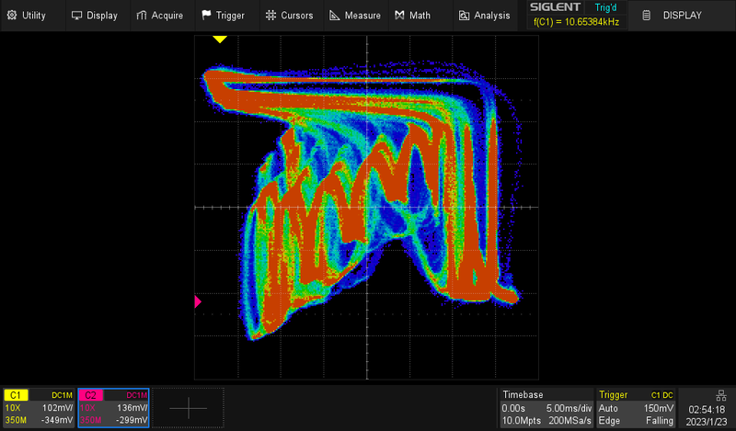Toggle channel C1 descriptor box
The width and height of the screenshot is (736, 431).
click(38, 406)
